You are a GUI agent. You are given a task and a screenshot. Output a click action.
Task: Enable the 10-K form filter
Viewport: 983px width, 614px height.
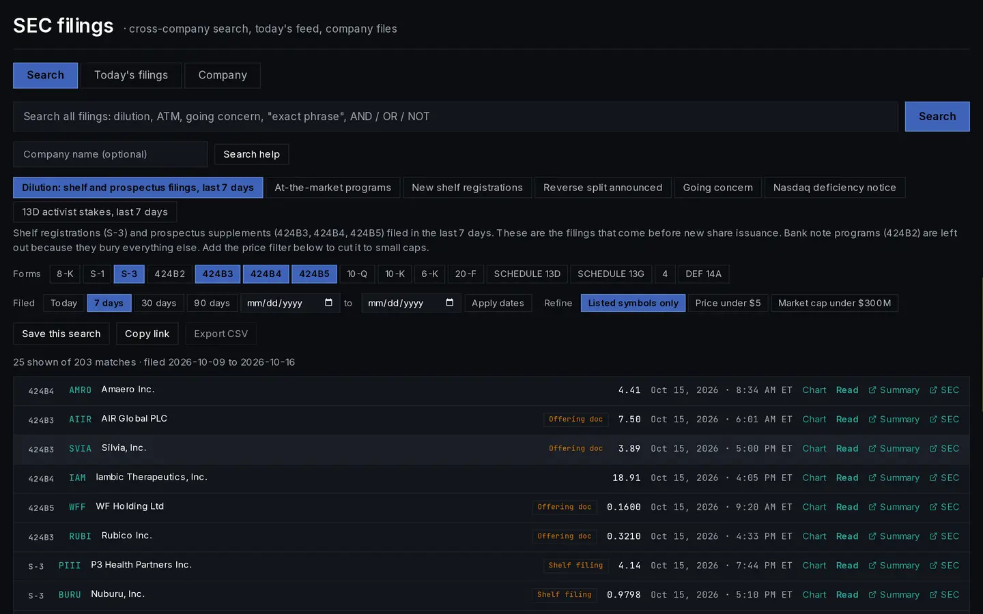395,274
